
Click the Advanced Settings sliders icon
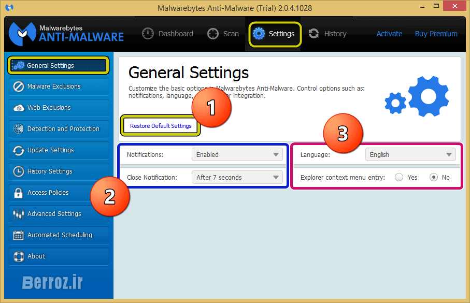(18, 214)
